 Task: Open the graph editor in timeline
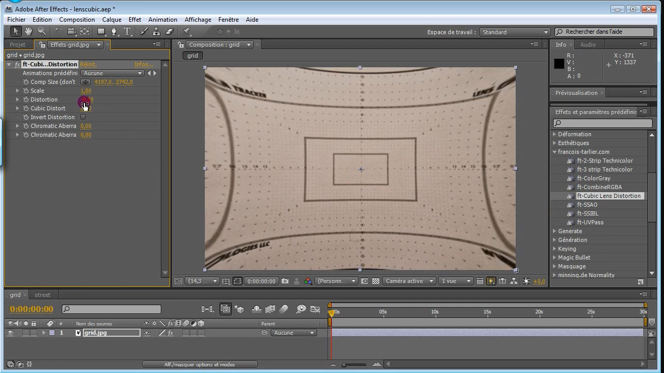click(315, 309)
